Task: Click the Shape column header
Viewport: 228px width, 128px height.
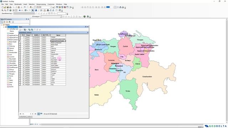Action: point(28,35)
